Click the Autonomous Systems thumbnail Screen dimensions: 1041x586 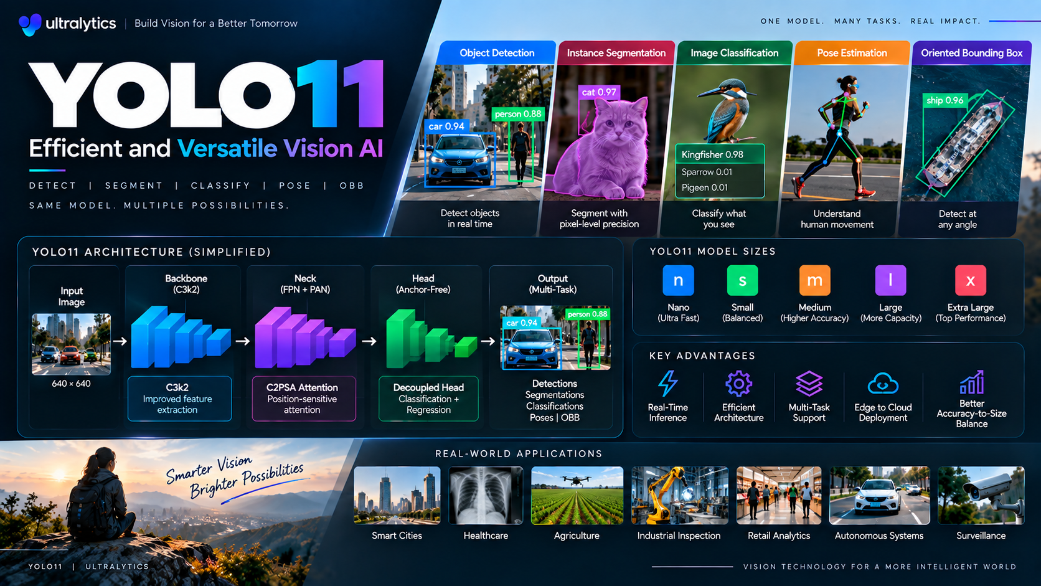[879, 496]
